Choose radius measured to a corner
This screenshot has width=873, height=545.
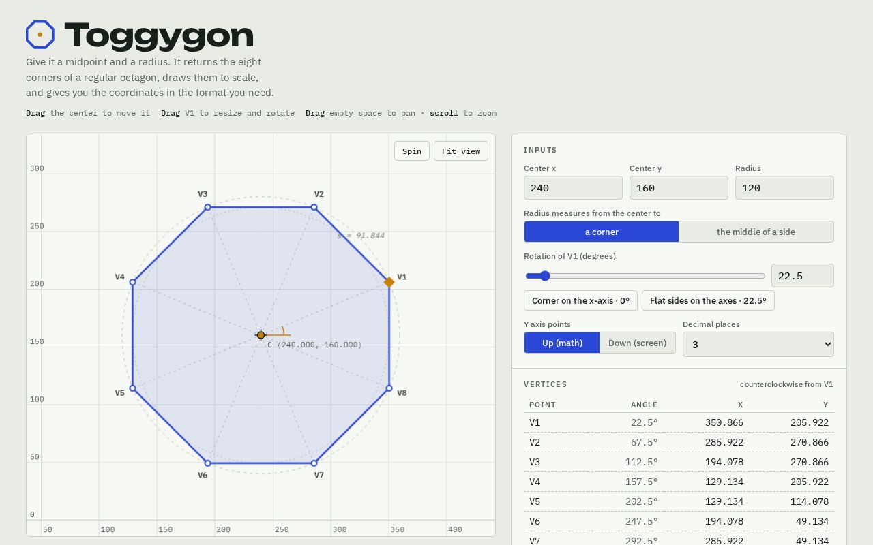click(602, 232)
